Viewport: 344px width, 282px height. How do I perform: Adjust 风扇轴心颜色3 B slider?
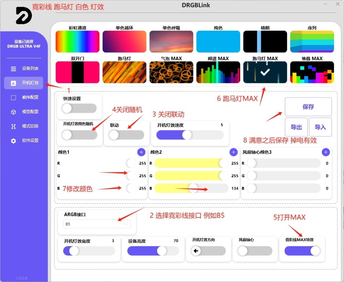coord(284,188)
